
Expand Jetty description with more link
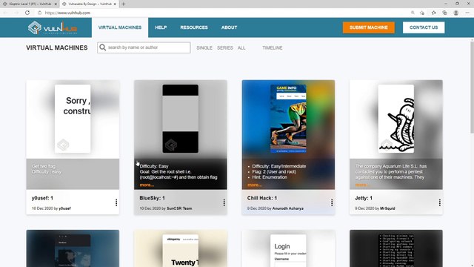(362, 185)
